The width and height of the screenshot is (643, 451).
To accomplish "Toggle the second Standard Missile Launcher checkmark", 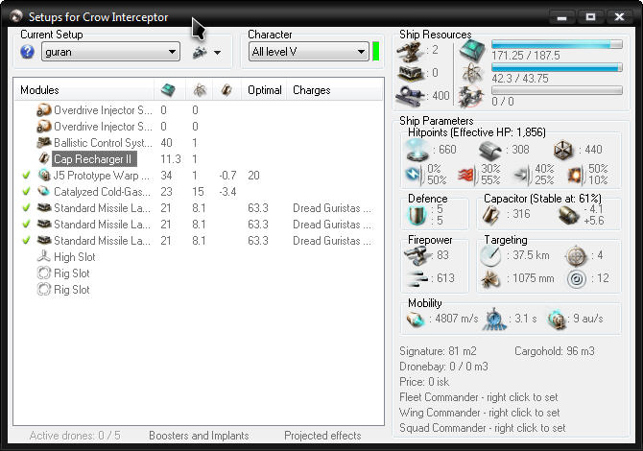I will (26, 225).
